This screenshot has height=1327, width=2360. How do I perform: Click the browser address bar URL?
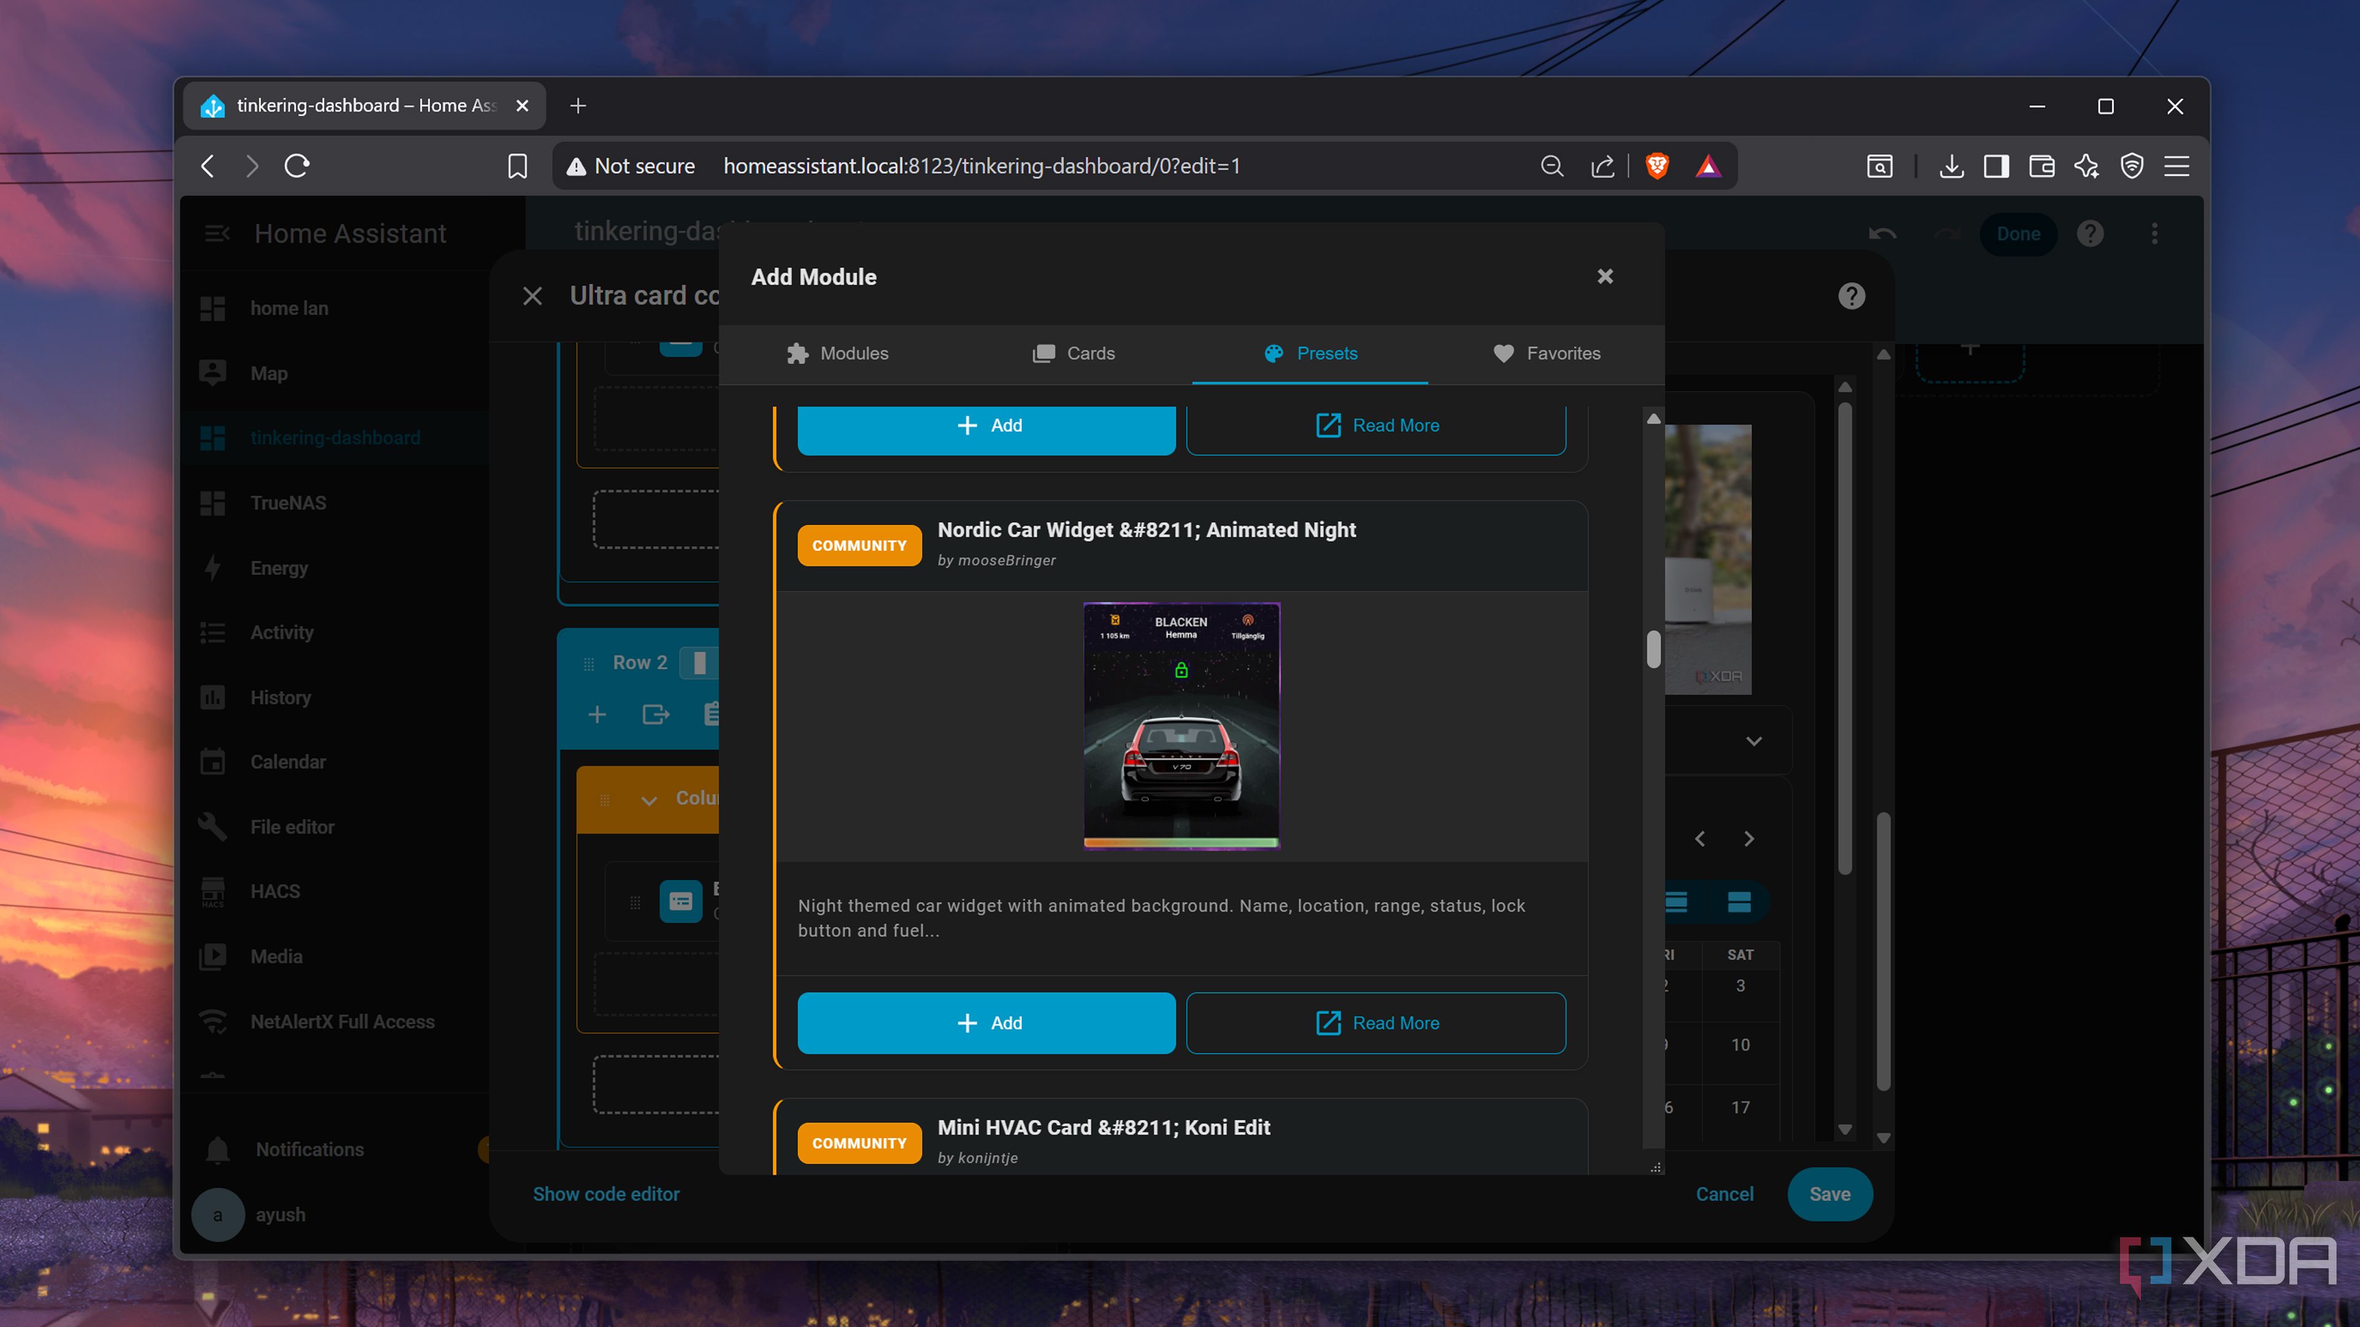981,166
